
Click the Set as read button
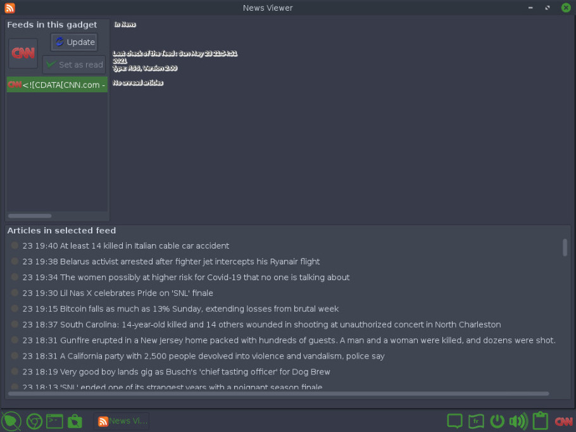pyautogui.click(x=74, y=65)
